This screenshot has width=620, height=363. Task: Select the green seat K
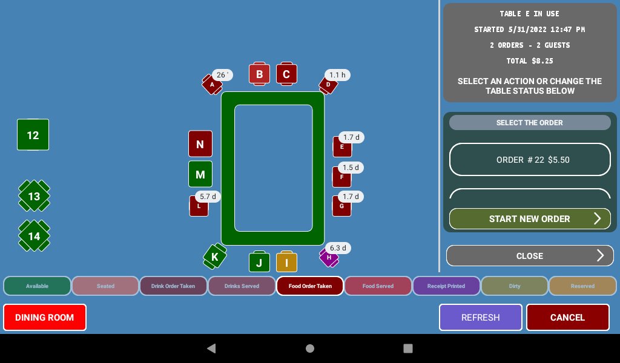point(214,257)
